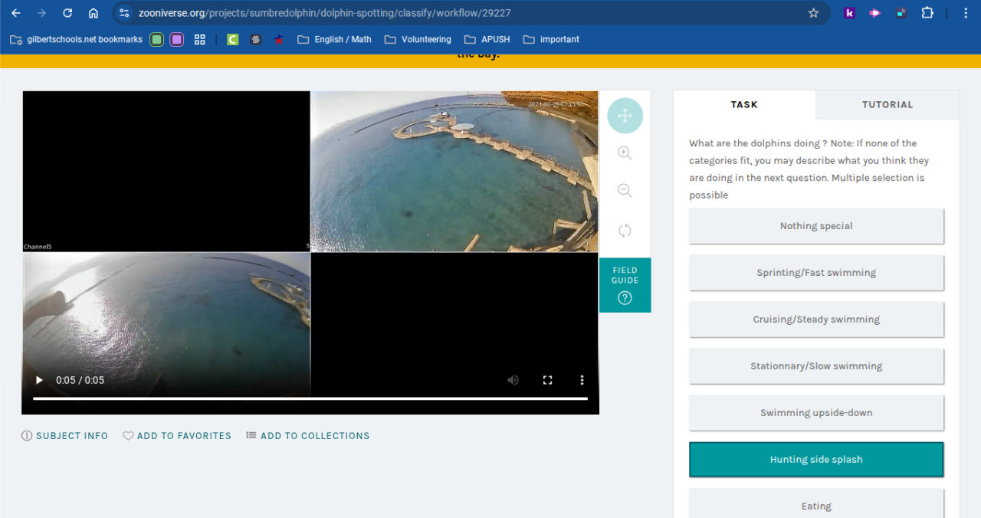Play the dolphin video
981x518 pixels.
pyautogui.click(x=39, y=380)
